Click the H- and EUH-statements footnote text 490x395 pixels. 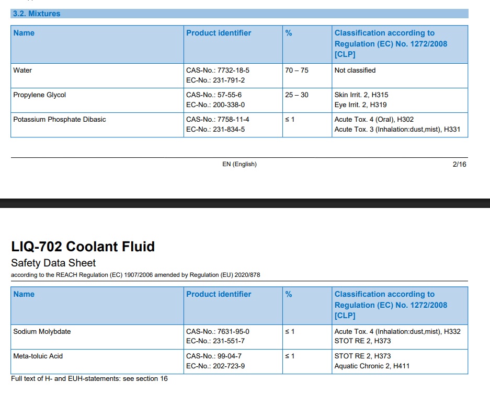(89, 379)
